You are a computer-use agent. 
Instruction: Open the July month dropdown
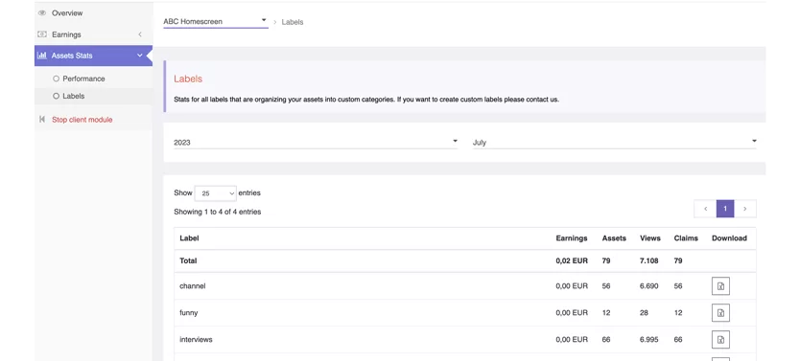(614, 143)
